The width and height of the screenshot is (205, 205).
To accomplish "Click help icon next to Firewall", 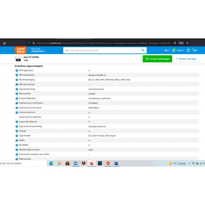I will point(17,131).
